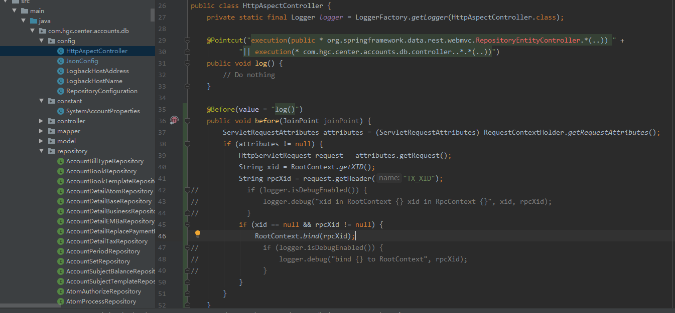Screen dimensions: 675x313
Task: Click LogbackHostAddress class icon
Action: pos(61,71)
